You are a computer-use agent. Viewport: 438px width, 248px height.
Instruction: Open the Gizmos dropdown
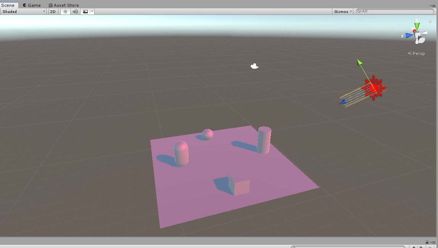coord(343,11)
